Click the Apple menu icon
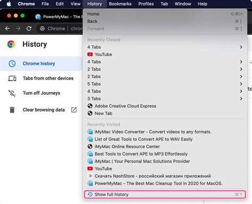252x204 pixels. (x=9, y=4)
